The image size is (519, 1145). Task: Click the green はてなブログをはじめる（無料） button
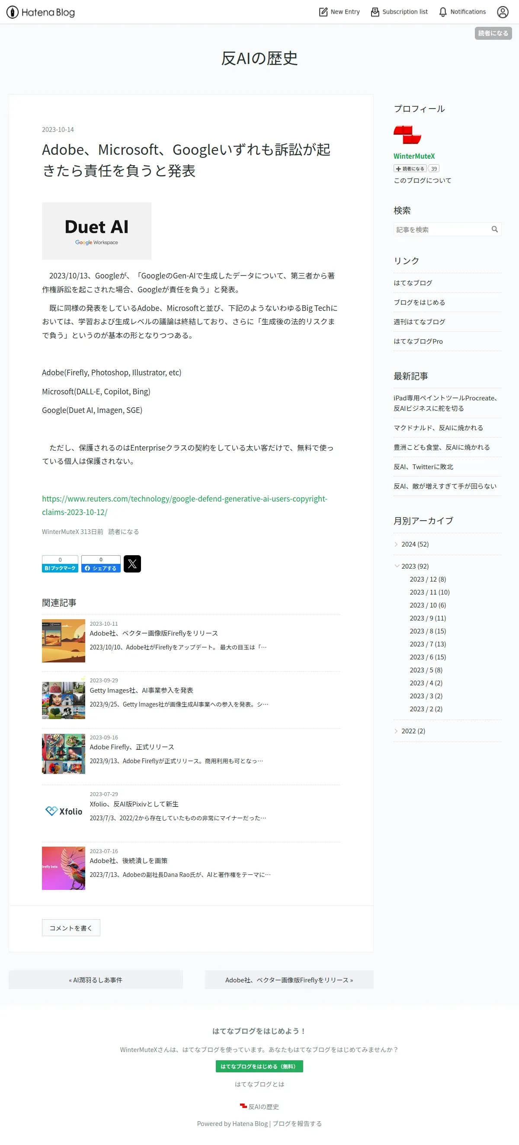click(259, 1067)
